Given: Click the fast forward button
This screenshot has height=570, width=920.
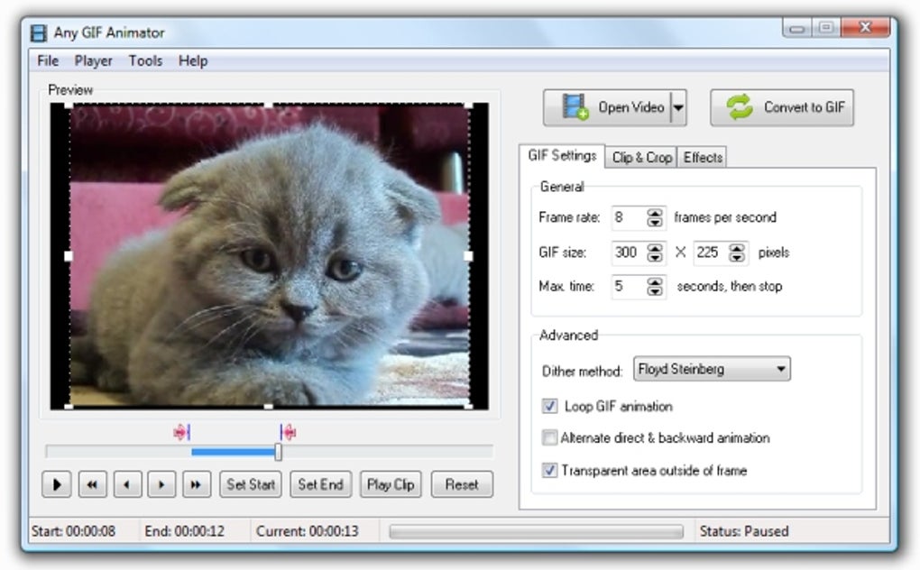Looking at the screenshot, I should click(196, 484).
